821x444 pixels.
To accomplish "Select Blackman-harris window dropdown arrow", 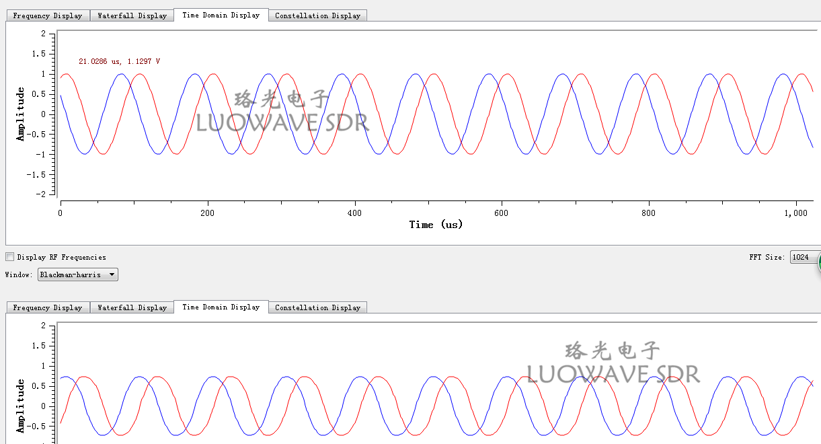I will click(x=112, y=274).
